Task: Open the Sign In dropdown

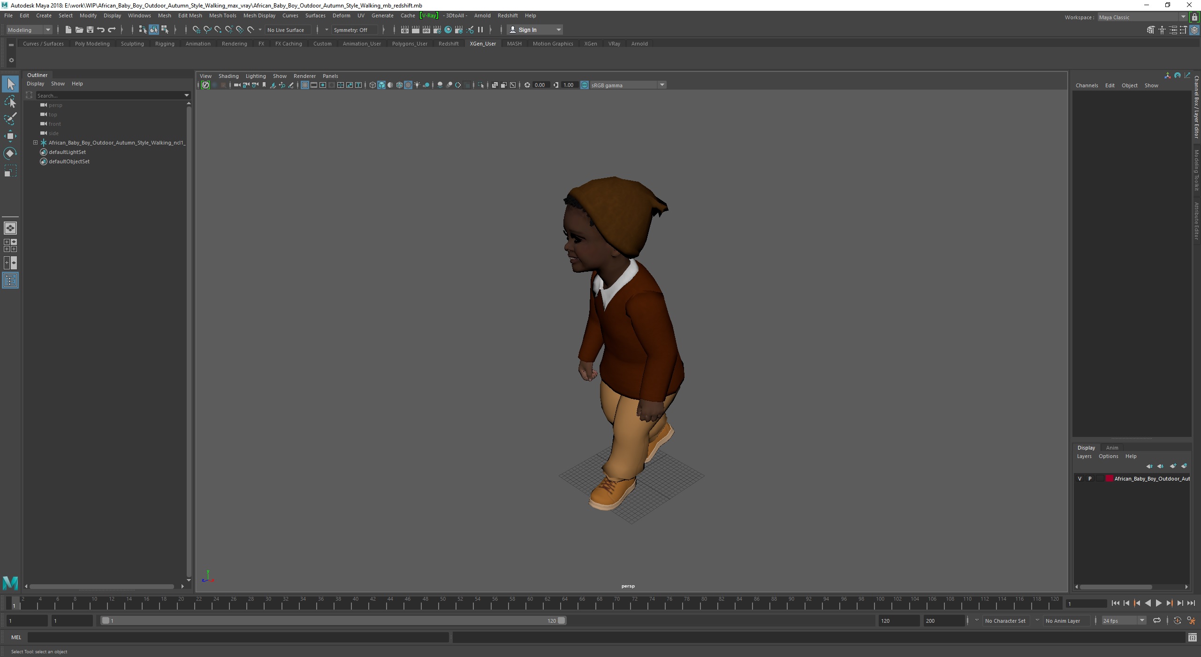Action: 535,30
